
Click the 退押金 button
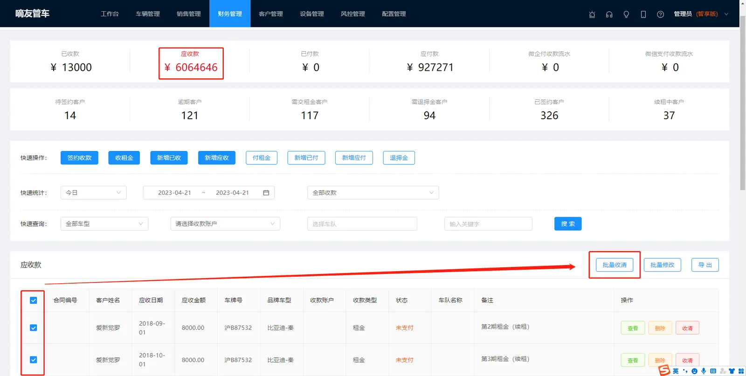pyautogui.click(x=399, y=158)
